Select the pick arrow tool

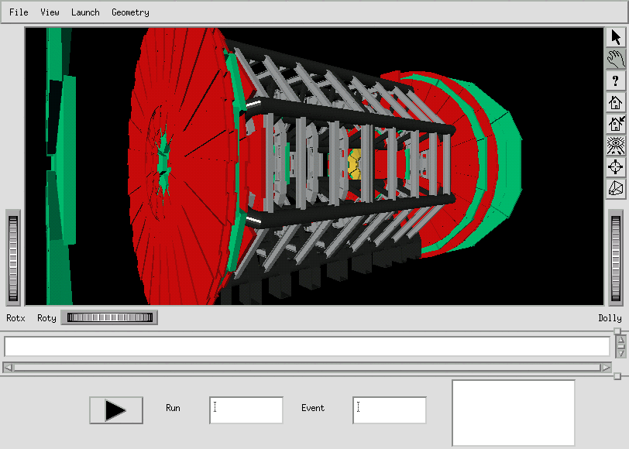tap(616, 37)
